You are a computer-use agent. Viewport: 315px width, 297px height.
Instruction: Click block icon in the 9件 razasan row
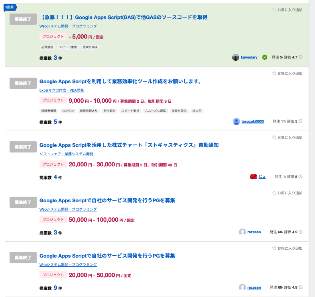tap(301, 287)
